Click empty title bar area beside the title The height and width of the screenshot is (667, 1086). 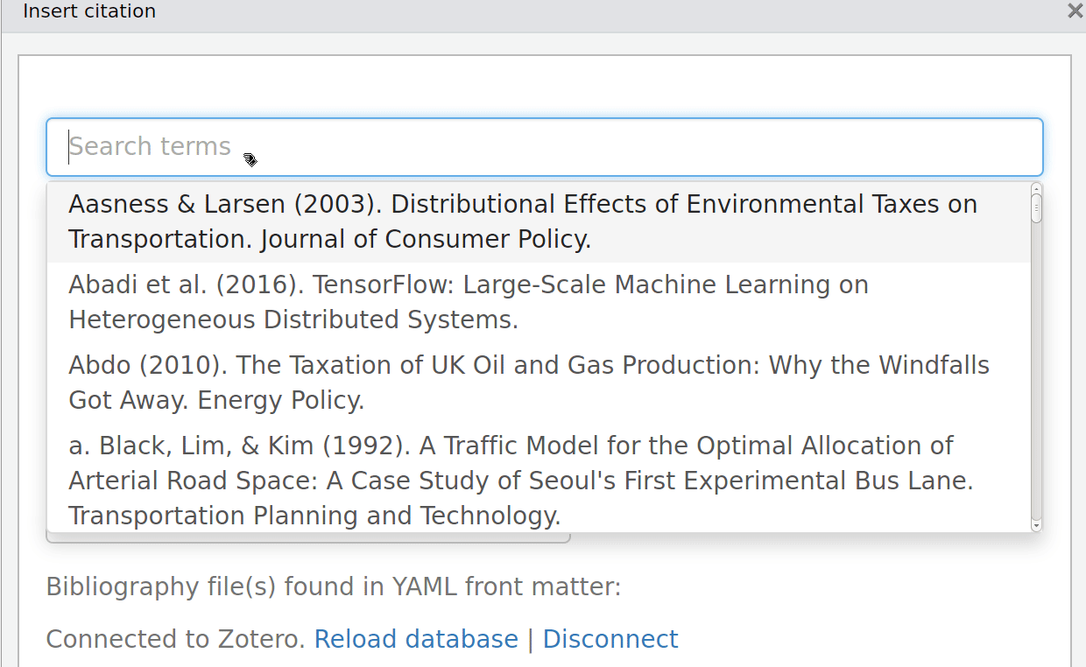(613, 11)
